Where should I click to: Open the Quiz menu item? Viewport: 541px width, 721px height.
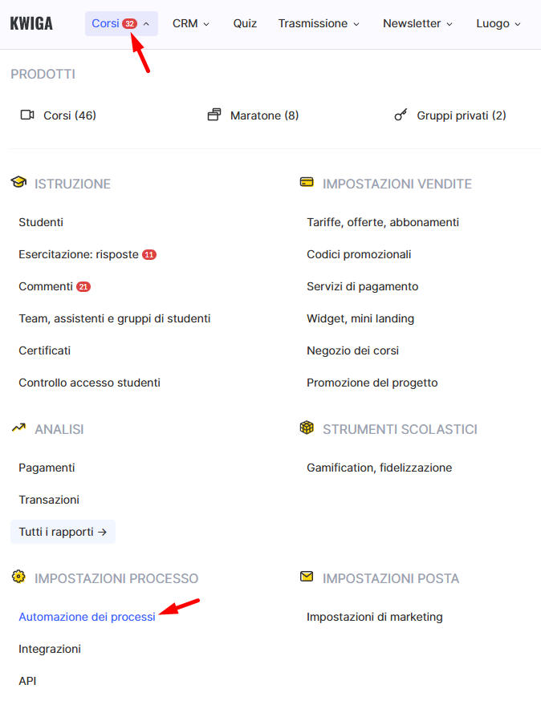click(245, 24)
